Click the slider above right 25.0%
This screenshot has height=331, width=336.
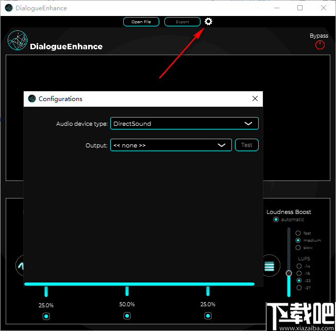click(208, 291)
